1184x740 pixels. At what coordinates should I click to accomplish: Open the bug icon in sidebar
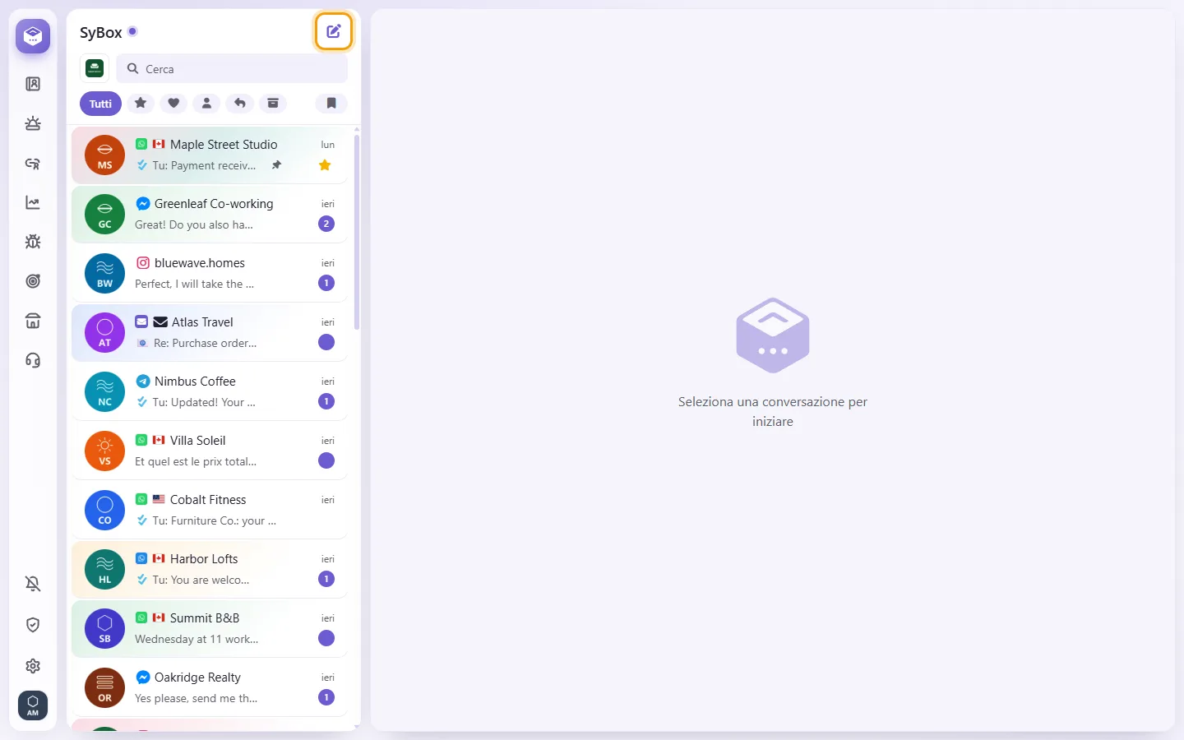point(33,242)
